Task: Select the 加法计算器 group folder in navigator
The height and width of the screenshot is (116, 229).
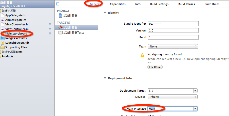Action: point(9,11)
